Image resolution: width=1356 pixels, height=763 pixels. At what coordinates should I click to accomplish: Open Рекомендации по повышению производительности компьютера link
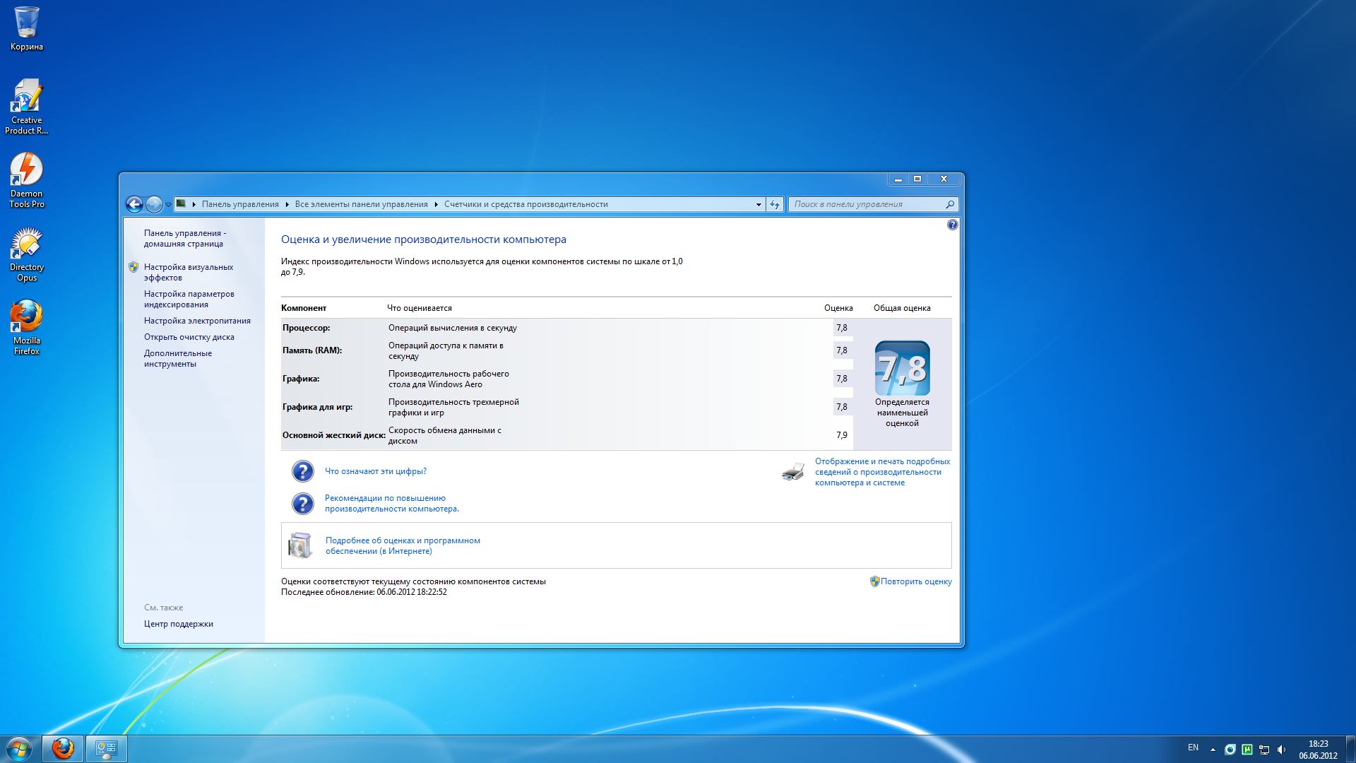pyautogui.click(x=392, y=503)
